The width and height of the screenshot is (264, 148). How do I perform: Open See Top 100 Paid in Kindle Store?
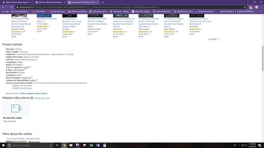(x=73, y=83)
